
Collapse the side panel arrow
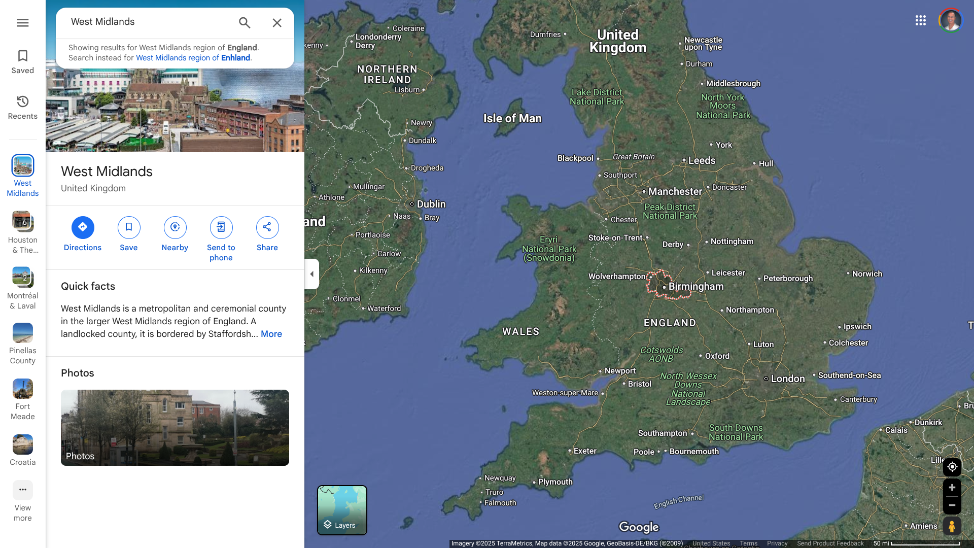[x=311, y=274]
